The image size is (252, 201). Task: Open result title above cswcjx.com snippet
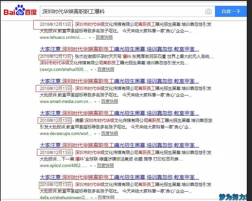pos(119,49)
